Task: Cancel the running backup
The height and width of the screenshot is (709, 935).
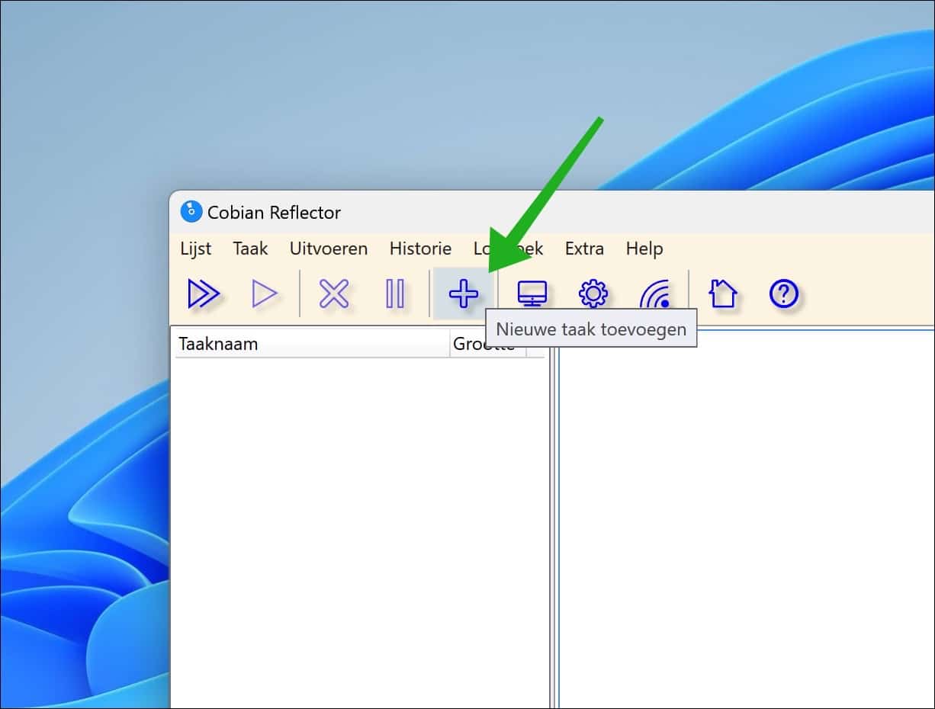Action: [333, 293]
